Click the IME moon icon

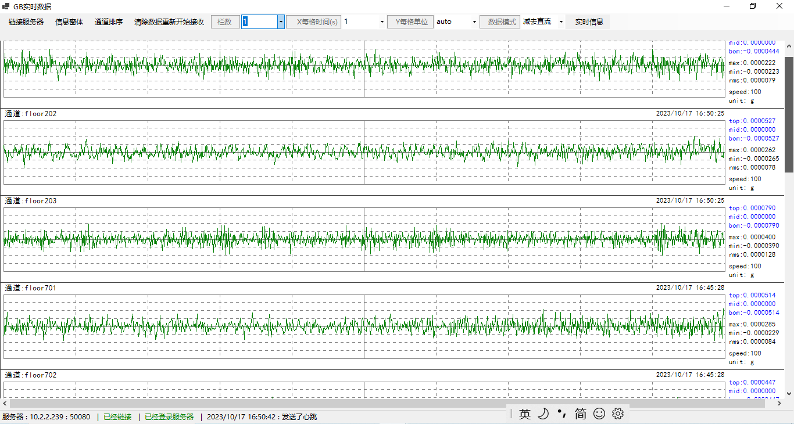coord(543,414)
